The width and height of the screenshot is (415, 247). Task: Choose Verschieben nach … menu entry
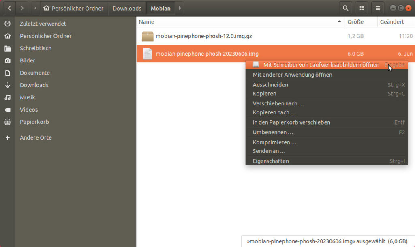point(327,103)
